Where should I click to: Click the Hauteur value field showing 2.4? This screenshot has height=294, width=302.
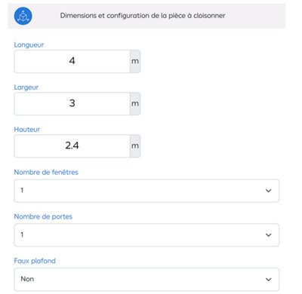click(x=72, y=146)
